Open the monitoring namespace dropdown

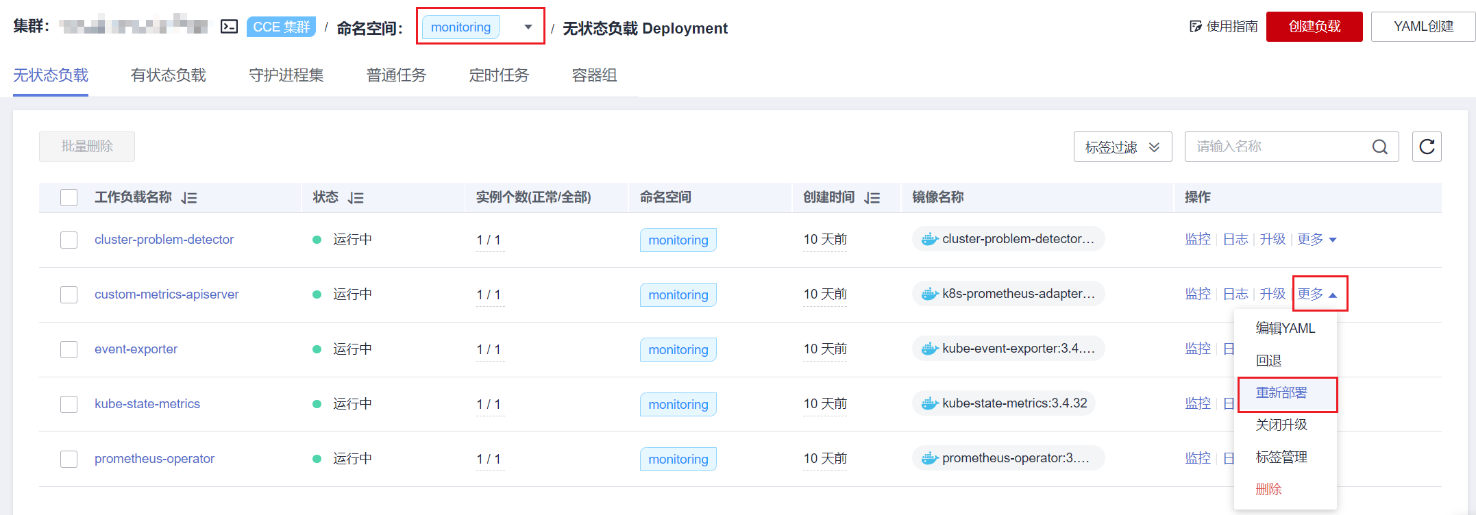[480, 27]
